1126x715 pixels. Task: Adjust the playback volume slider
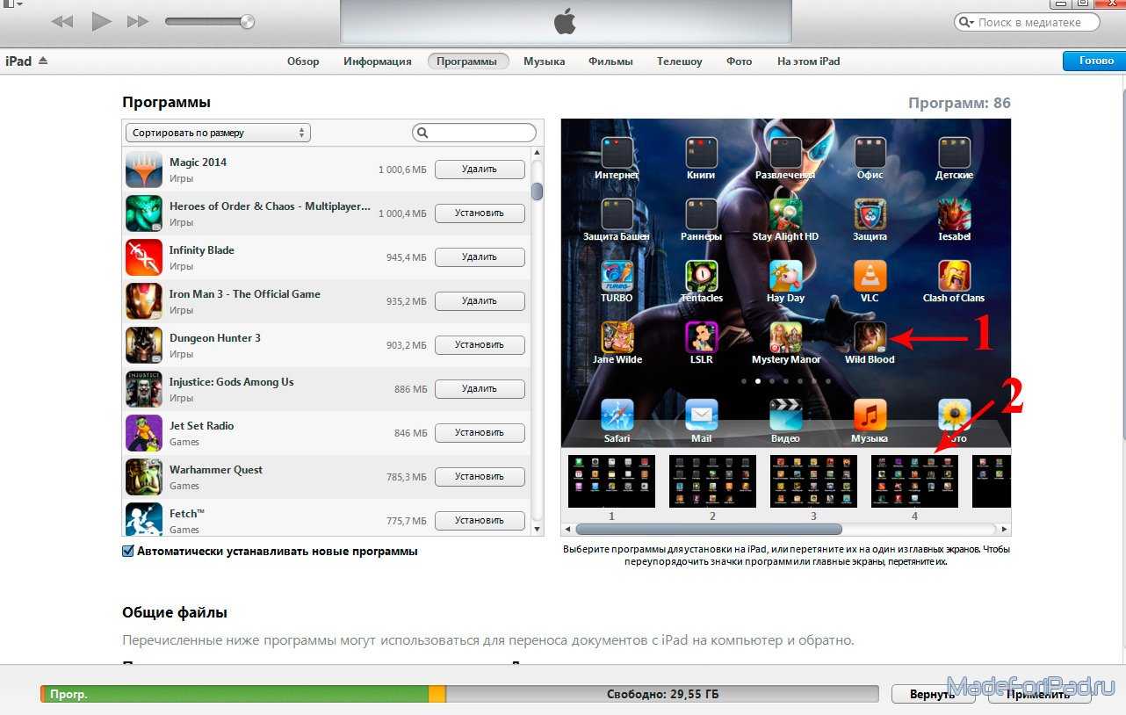[x=210, y=21]
